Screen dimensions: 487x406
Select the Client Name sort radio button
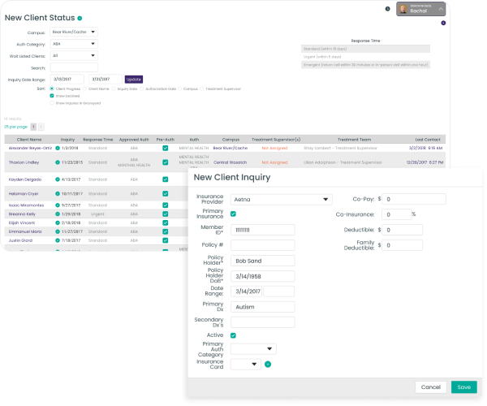coord(84,89)
